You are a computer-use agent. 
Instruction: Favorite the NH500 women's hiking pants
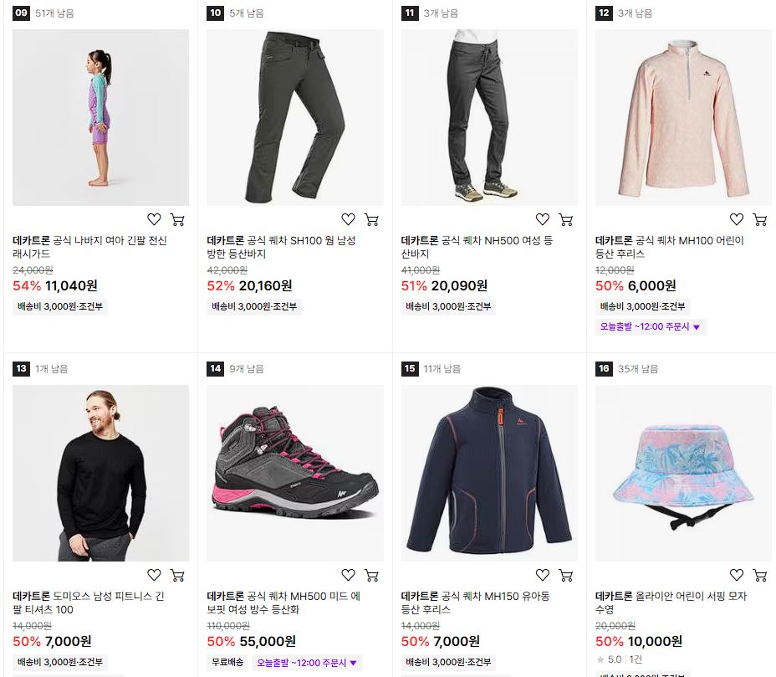click(543, 219)
